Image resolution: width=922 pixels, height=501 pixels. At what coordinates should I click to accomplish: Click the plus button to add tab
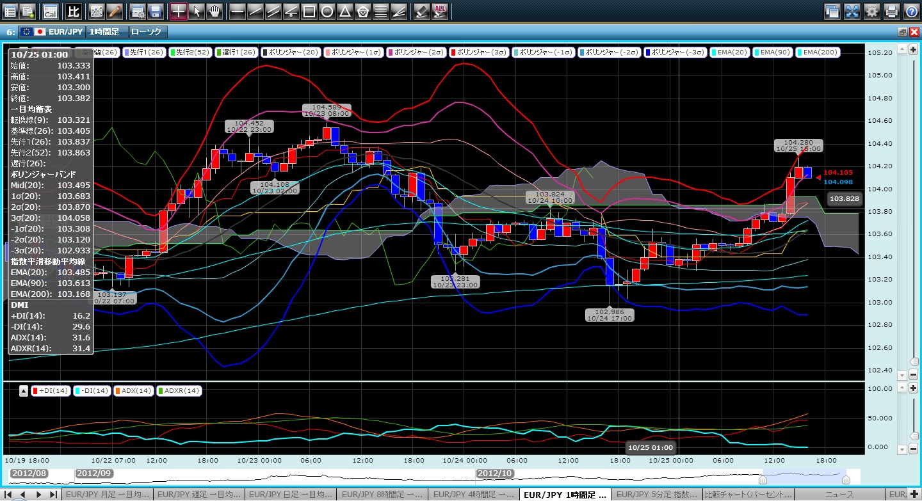pyautogui.click(x=913, y=494)
